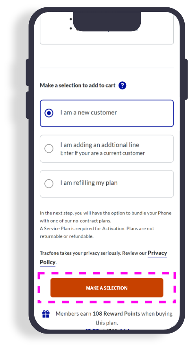
Task: Click 'Make a selection to add to cart' heading
Action: click(x=77, y=85)
